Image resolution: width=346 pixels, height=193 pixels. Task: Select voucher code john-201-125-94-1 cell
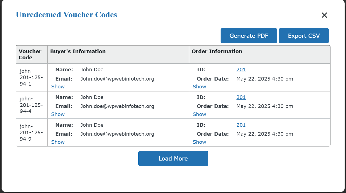point(31,77)
